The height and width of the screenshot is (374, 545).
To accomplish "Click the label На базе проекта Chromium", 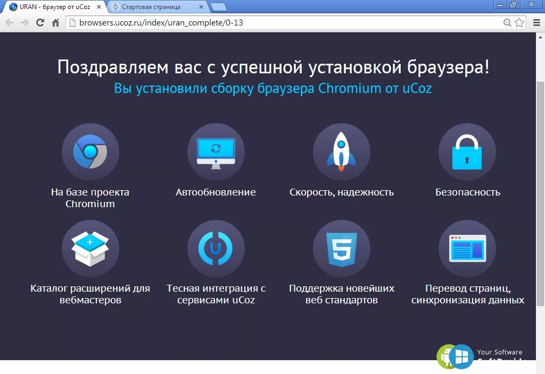I will (90, 198).
